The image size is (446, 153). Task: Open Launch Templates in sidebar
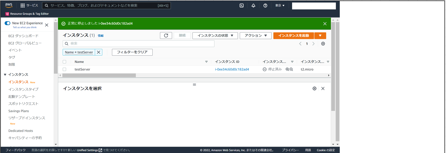click(x=22, y=96)
